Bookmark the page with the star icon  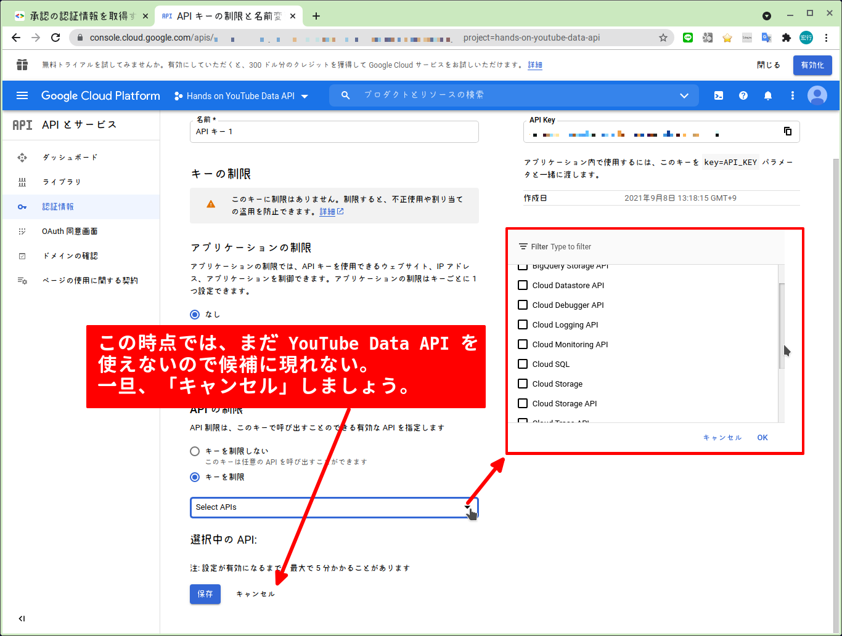tap(664, 38)
